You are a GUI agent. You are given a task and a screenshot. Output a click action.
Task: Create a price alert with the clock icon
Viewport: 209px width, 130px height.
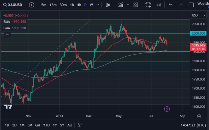(148, 5)
